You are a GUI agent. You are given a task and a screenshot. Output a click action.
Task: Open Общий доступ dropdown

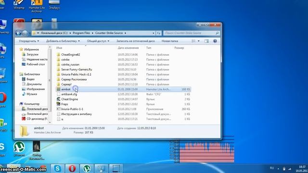coord(98,41)
